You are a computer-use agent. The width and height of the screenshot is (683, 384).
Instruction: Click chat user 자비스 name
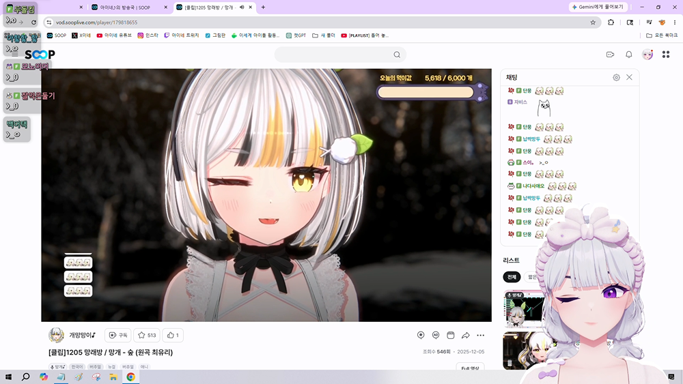click(520, 102)
